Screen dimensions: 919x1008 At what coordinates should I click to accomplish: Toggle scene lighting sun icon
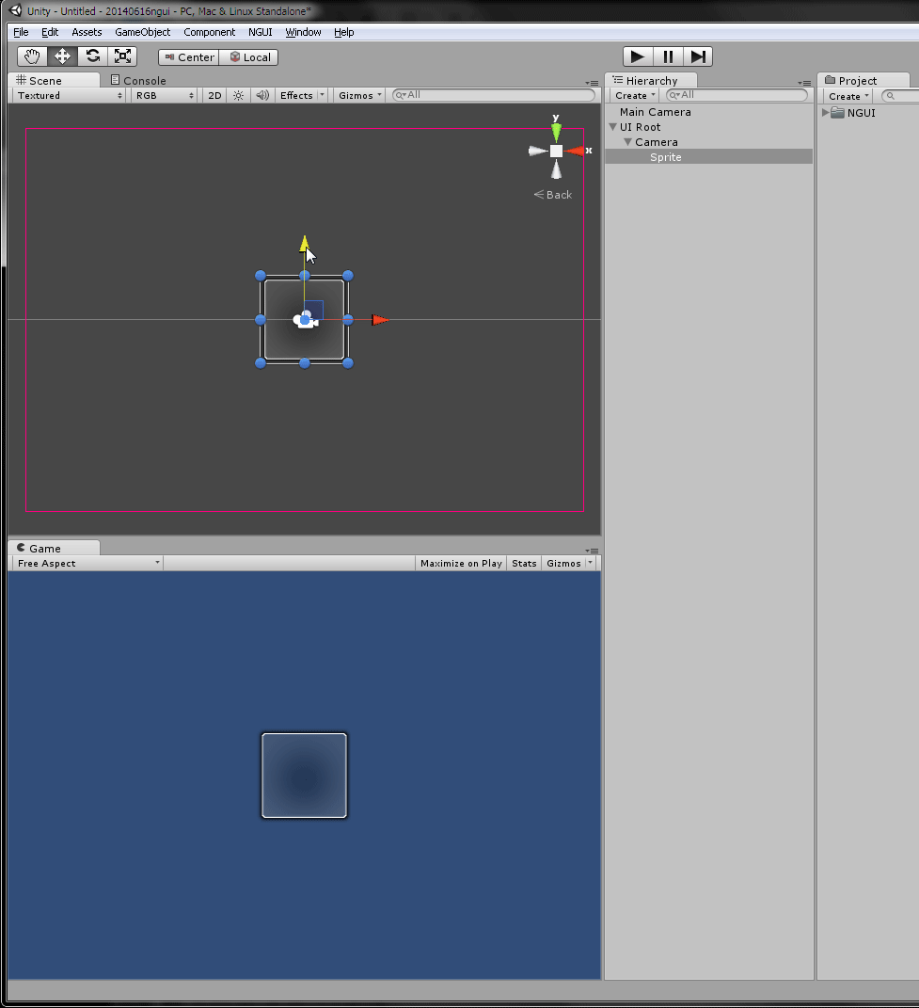[x=238, y=95]
